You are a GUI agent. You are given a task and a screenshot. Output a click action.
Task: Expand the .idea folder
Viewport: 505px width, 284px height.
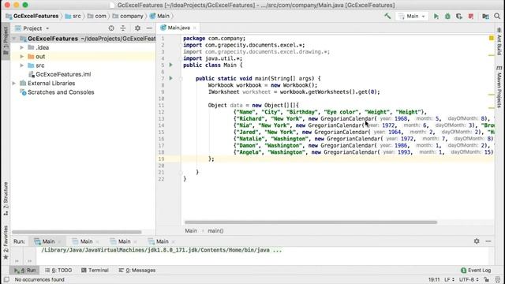[x=22, y=47]
